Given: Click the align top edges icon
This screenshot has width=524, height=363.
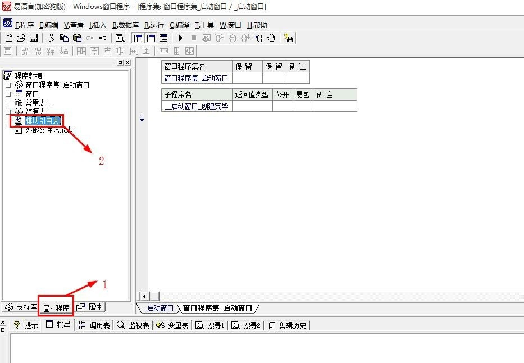Looking at the screenshot, I should 51,51.
